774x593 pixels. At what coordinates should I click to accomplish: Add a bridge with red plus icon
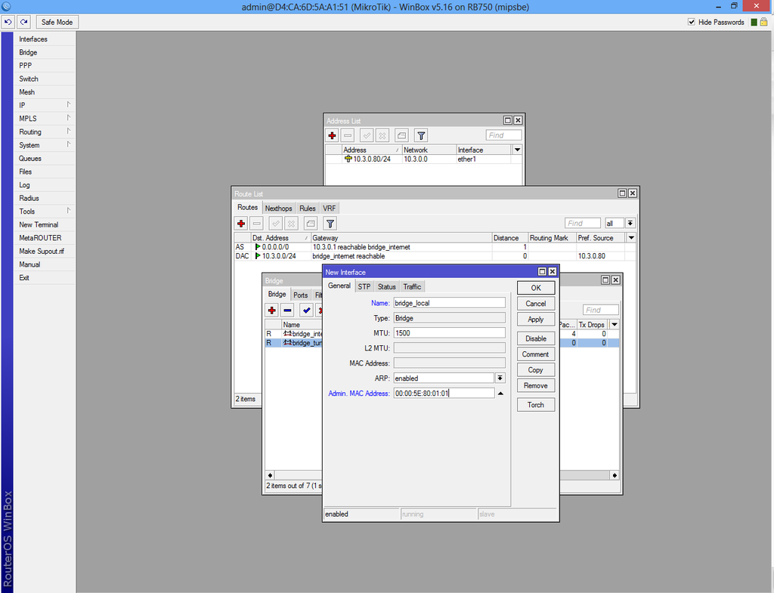[x=272, y=310]
